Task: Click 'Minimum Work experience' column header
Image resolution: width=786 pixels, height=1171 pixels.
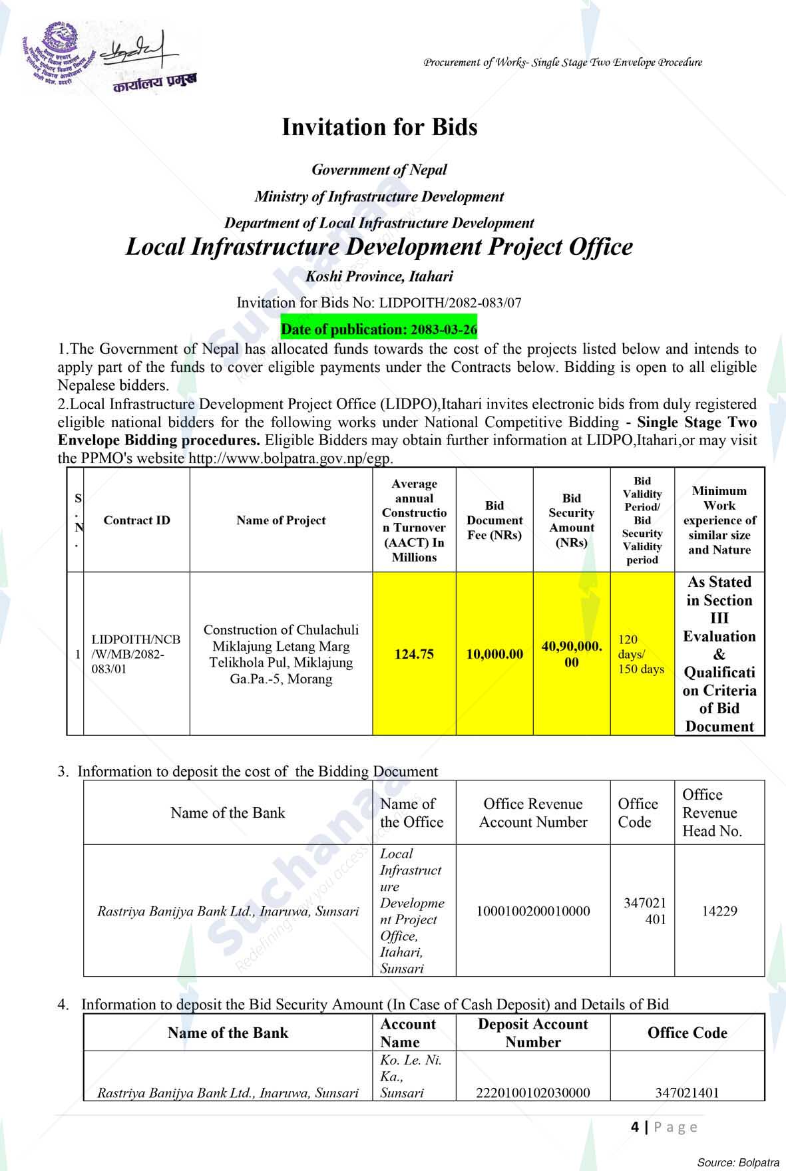Action: click(719, 520)
